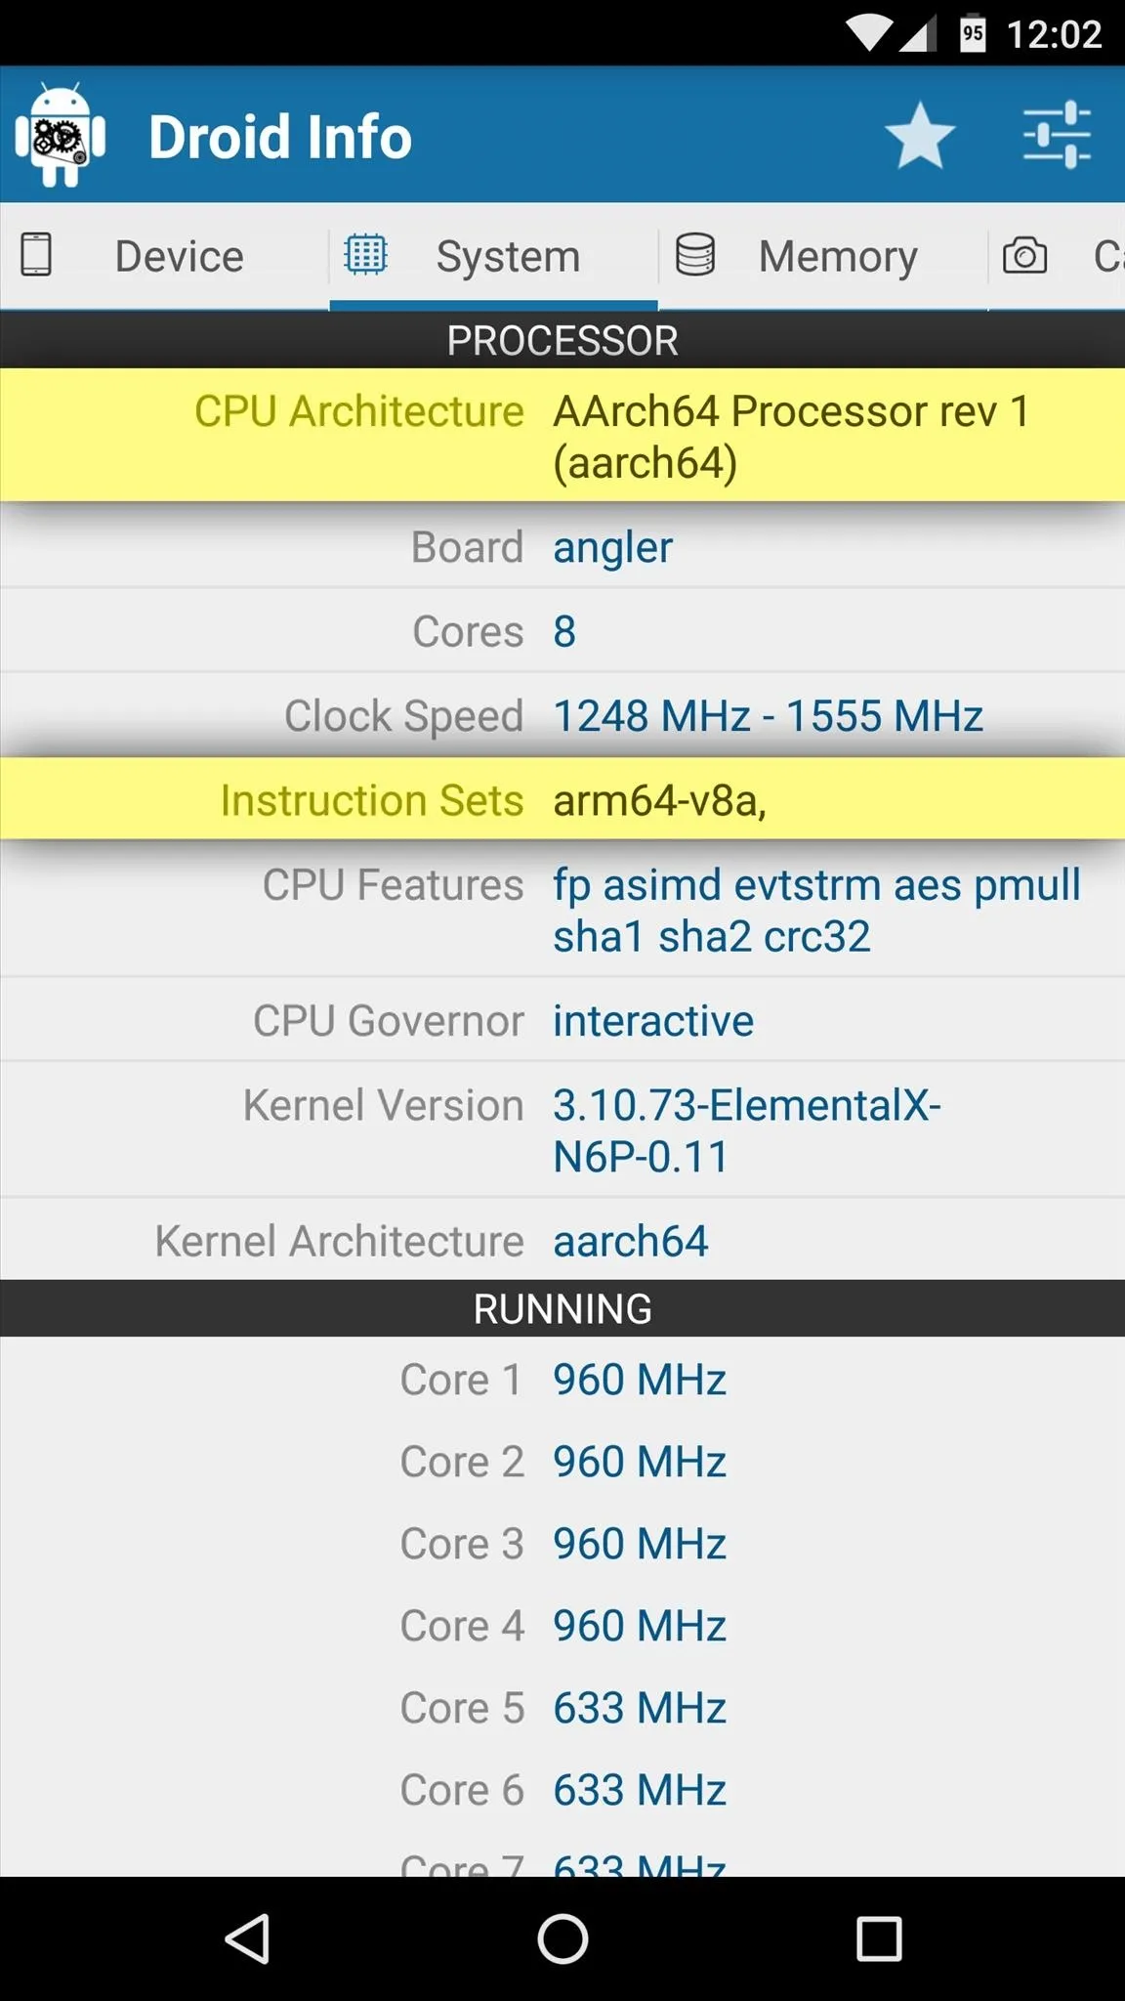Viewport: 1125px width, 2001px height.
Task: Select the highlighted CPU Architecture row
Action: [x=562, y=436]
